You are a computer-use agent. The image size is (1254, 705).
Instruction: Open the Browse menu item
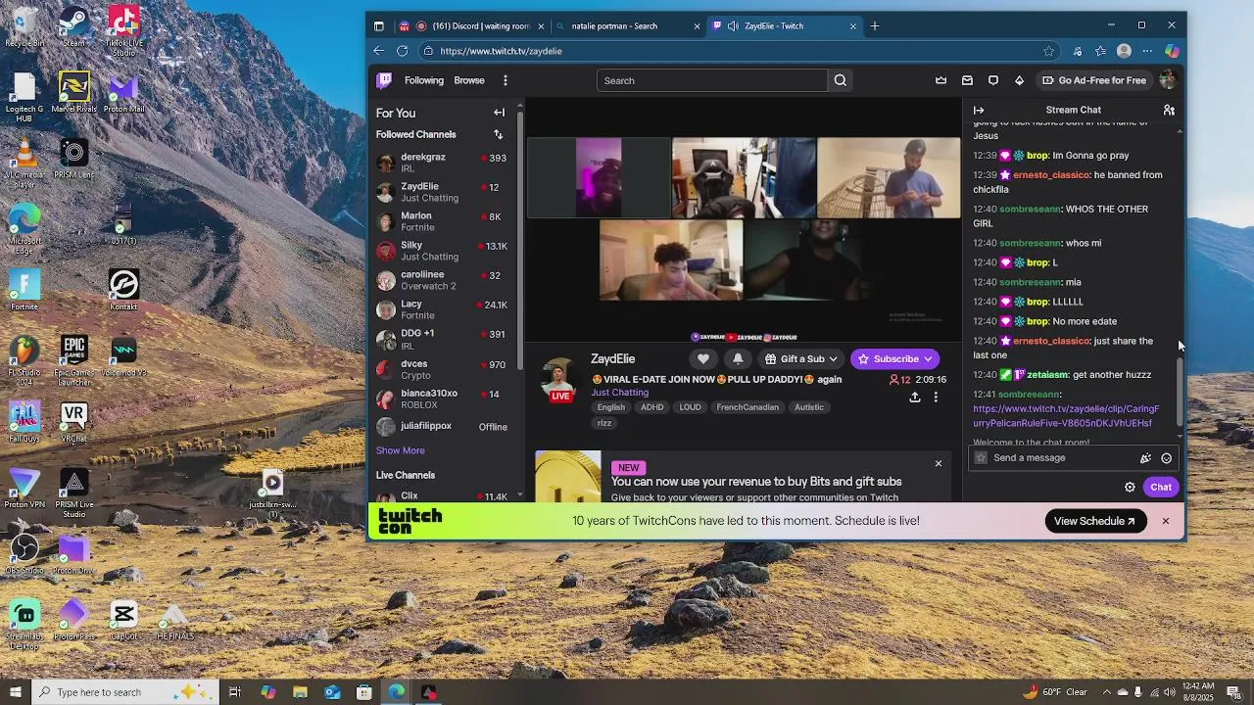click(x=469, y=80)
